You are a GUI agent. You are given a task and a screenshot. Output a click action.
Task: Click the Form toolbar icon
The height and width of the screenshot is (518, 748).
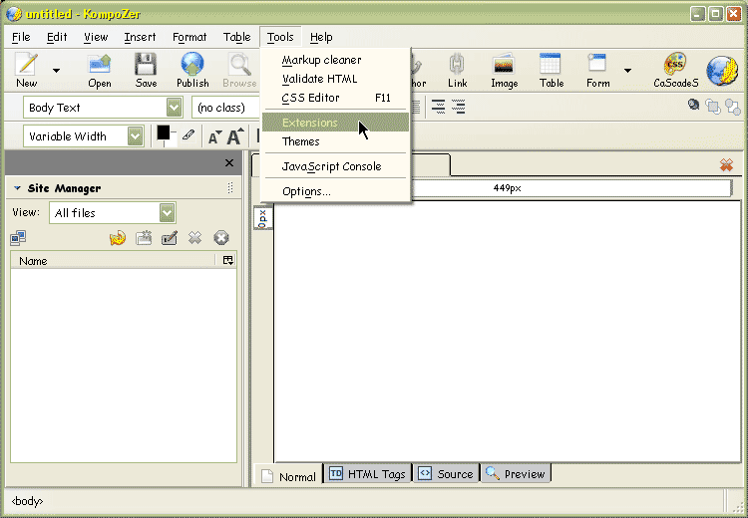click(x=597, y=70)
